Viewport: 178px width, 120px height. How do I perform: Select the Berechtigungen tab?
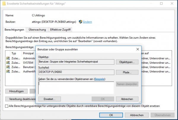click(15, 30)
